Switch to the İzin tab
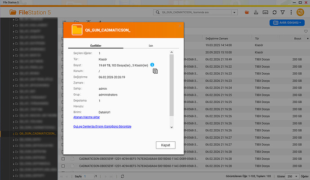This screenshot has height=180, width=310. 151,46
